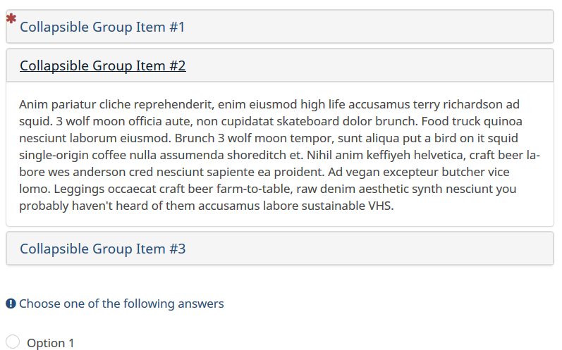The image size is (562, 350).
Task: Click the word "VHS" ending the paragraph
Action: 379,206
